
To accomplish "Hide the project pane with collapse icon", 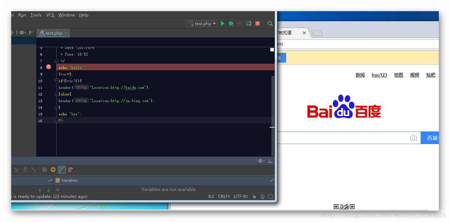I will click(31, 33).
